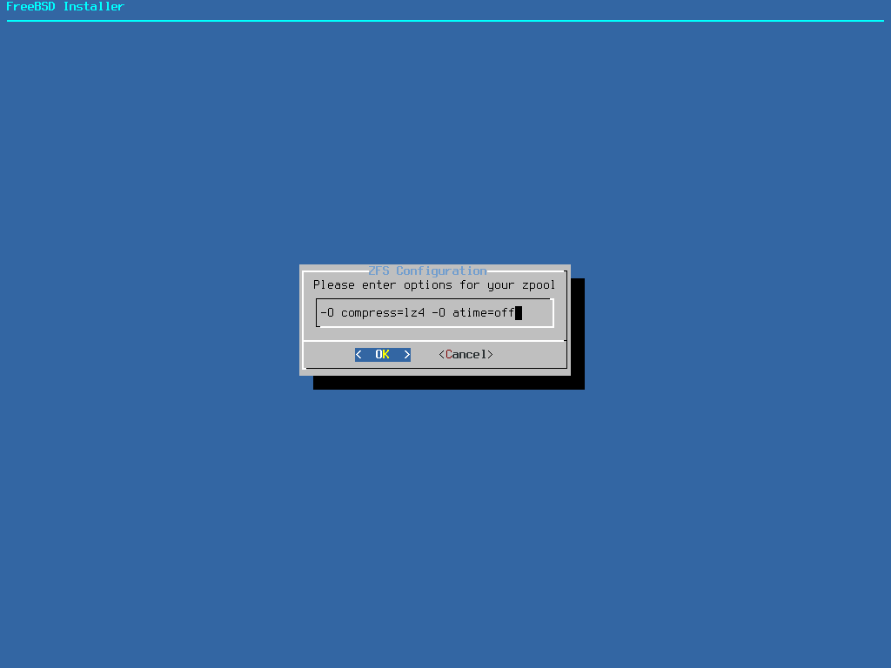Click the FreeBSD Installer header text

pos(65,7)
